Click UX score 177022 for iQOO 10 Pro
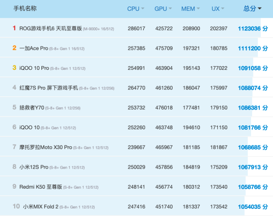The image size is (273, 216). 218,68
